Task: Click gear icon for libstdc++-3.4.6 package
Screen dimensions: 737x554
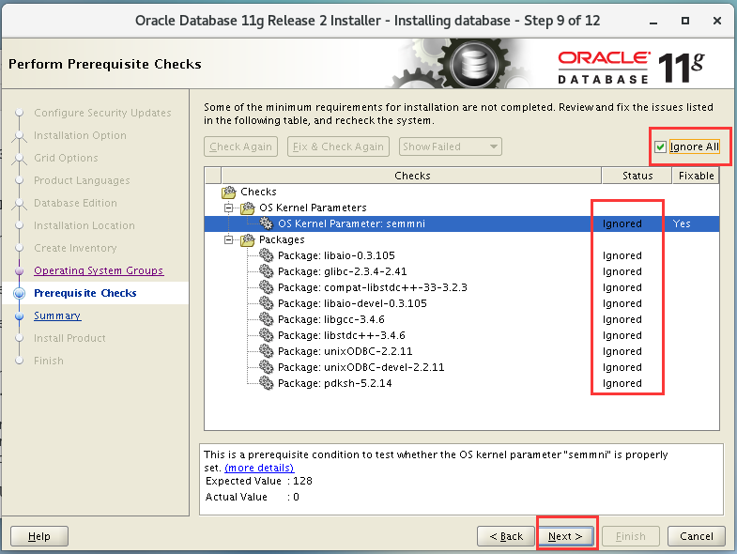Action: (x=266, y=335)
